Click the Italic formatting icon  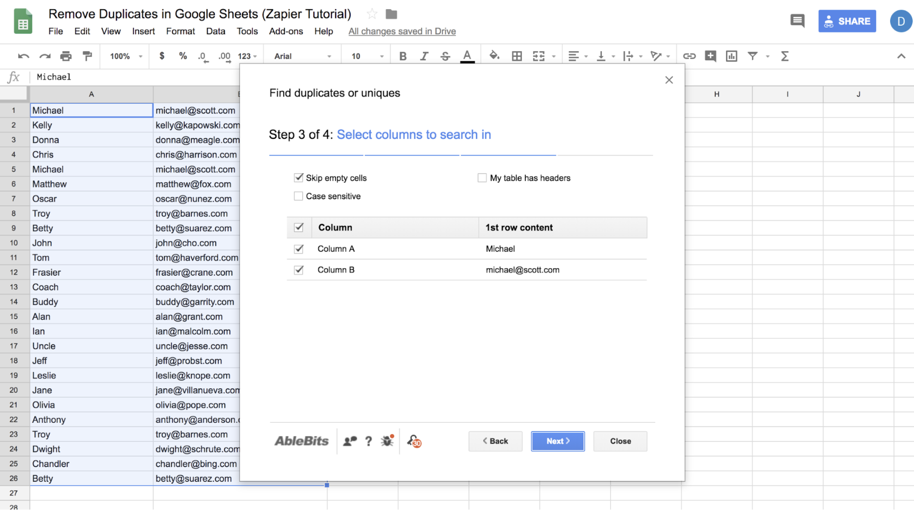point(423,56)
